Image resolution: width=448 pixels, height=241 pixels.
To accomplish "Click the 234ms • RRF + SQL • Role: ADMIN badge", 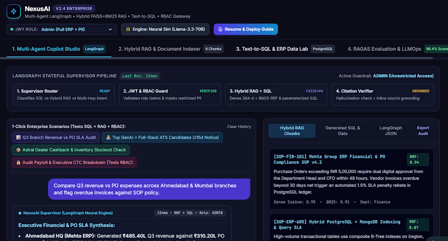I will (190, 213).
